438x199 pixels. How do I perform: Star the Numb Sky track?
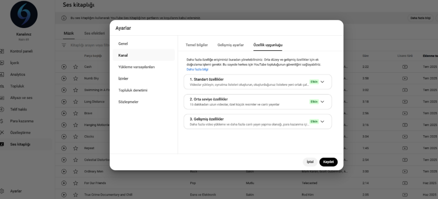pyautogui.click(x=76, y=78)
